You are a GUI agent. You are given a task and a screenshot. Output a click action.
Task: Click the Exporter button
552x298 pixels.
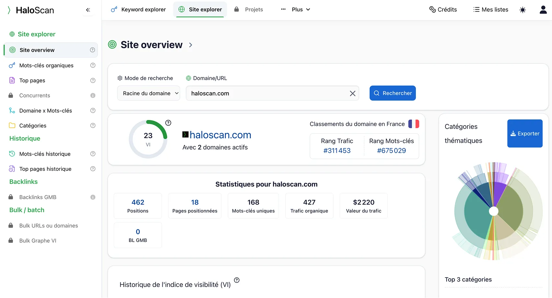tap(525, 134)
